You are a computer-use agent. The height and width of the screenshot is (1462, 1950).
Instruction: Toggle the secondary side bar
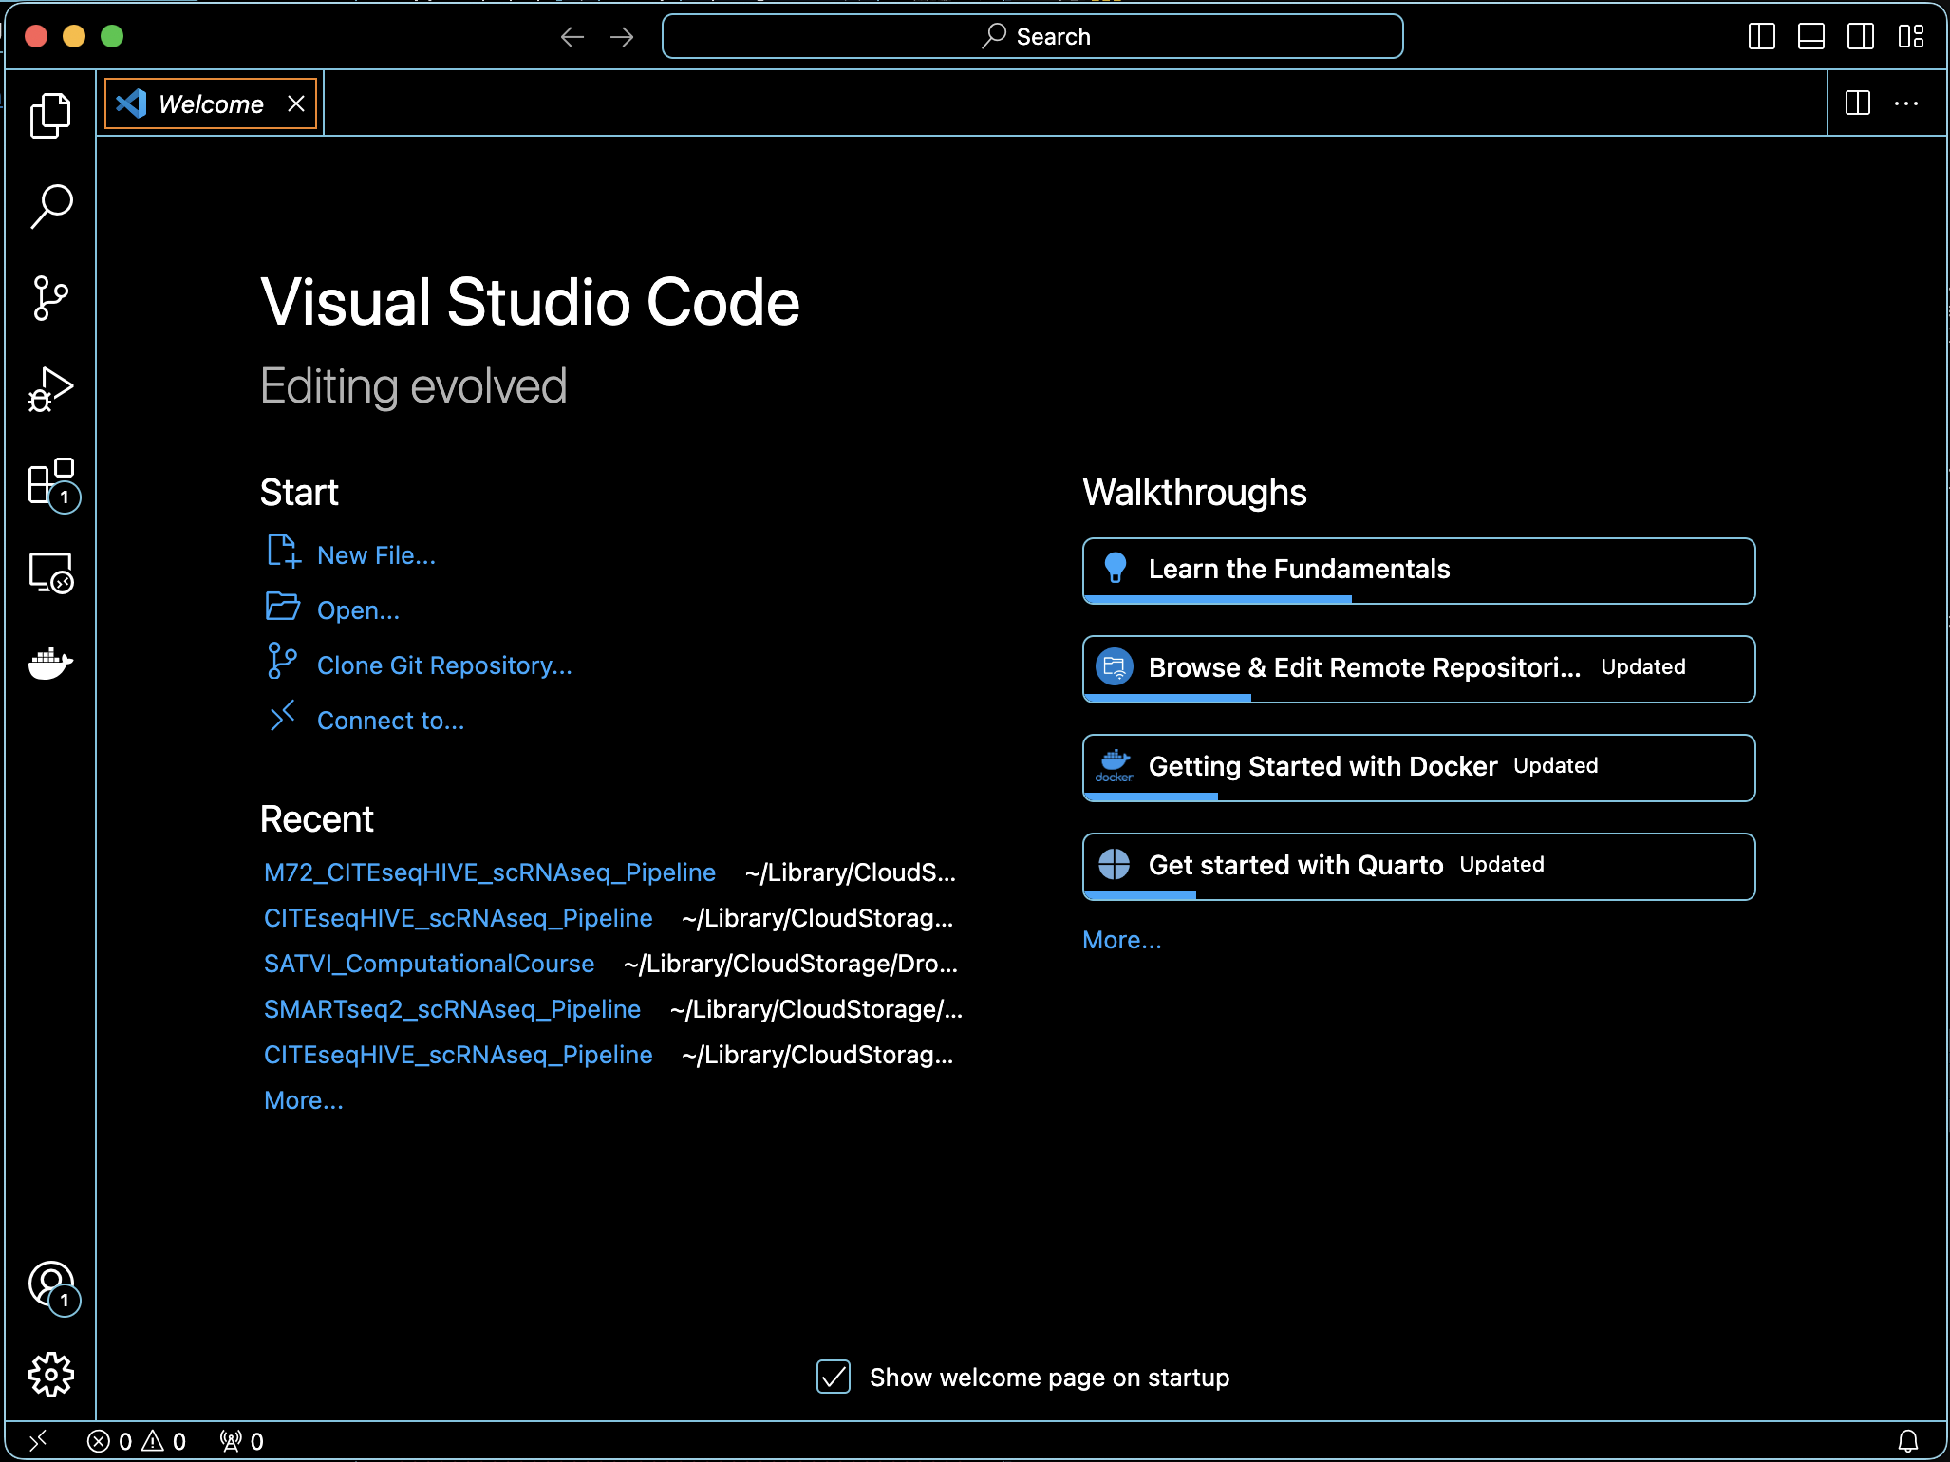[1861, 37]
